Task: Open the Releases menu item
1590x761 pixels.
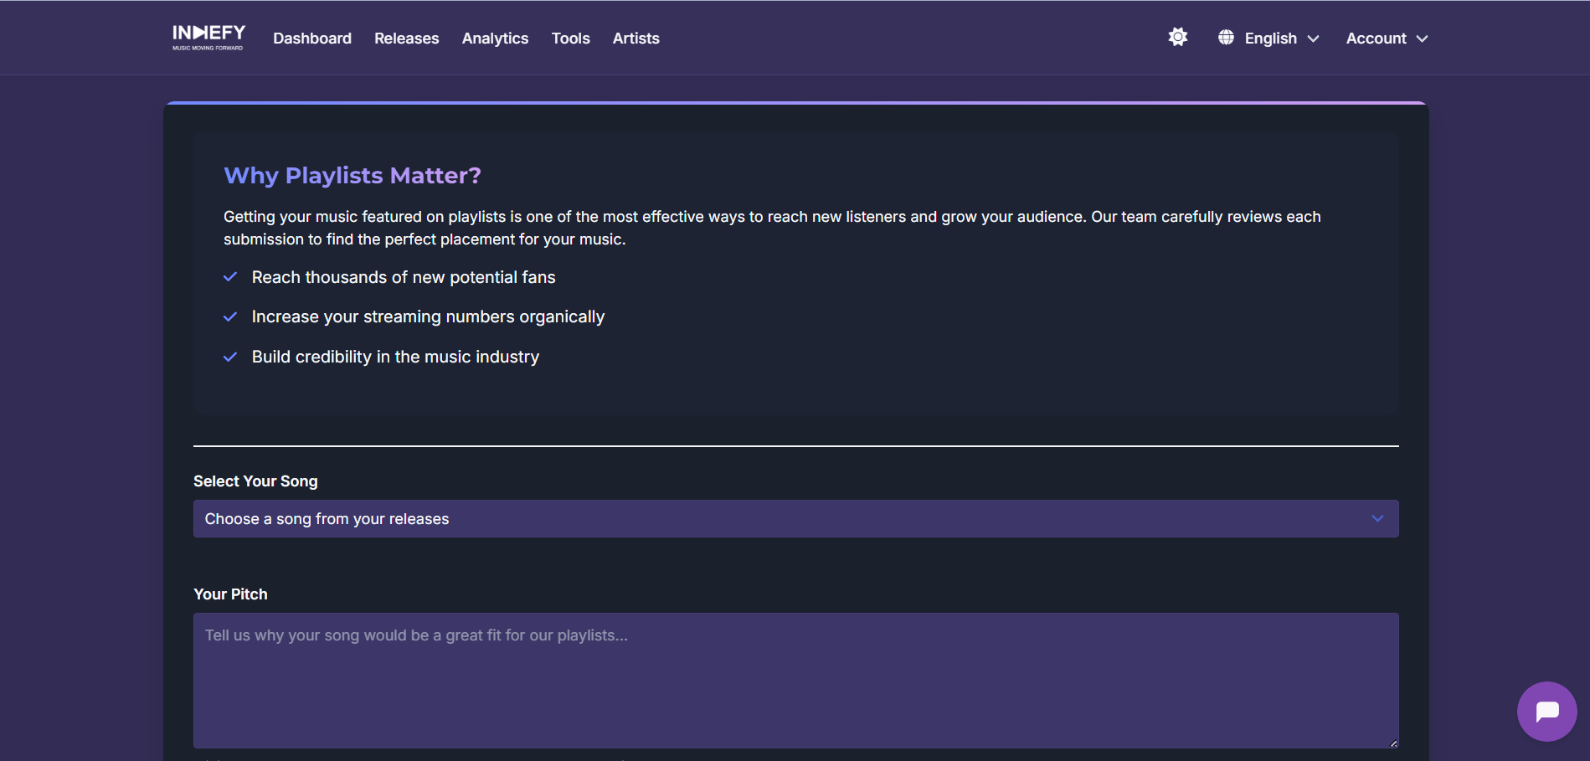Action: (x=406, y=39)
